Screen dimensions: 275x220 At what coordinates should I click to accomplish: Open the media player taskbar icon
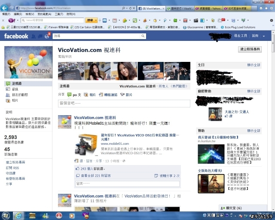[x=72, y=216]
